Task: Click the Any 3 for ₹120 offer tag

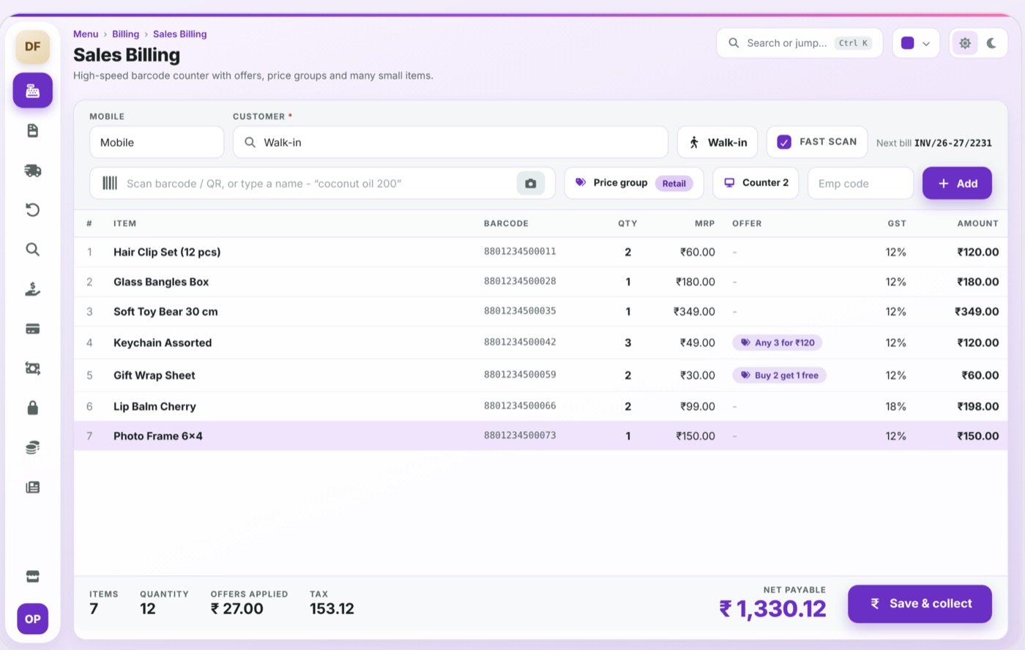Action: 778,343
